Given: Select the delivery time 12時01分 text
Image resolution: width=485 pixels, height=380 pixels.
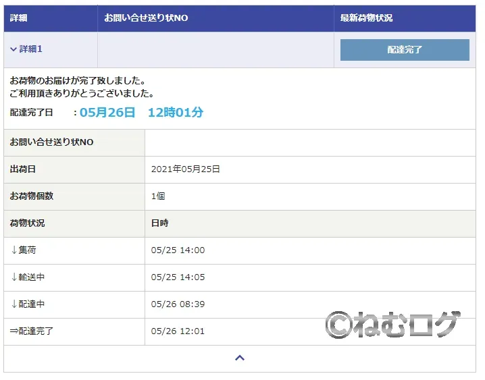Looking at the screenshot, I should click(176, 113).
